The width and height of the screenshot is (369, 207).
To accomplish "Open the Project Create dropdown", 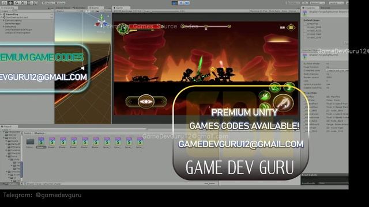I will (x=5, y=129).
